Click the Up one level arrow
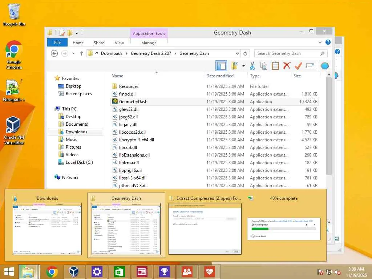Screen dimensions: 372x279 coord(82,53)
